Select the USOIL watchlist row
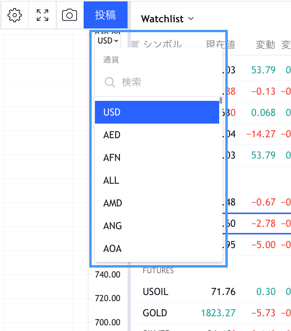291x331 pixels. click(155, 292)
